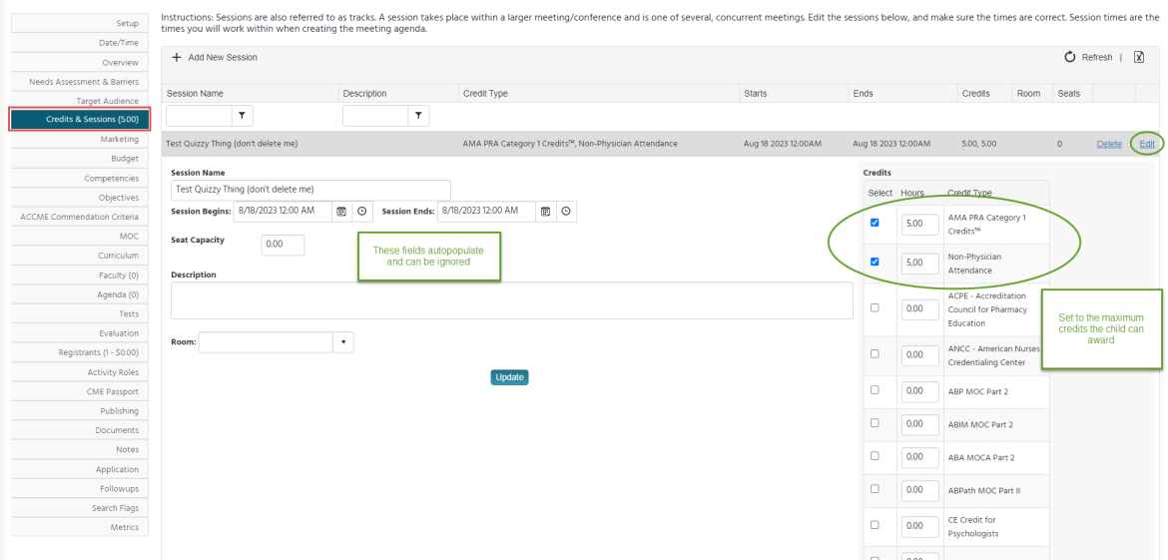The image size is (1168, 560).
Task: Click the Refresh icon
Action: pyautogui.click(x=1070, y=58)
